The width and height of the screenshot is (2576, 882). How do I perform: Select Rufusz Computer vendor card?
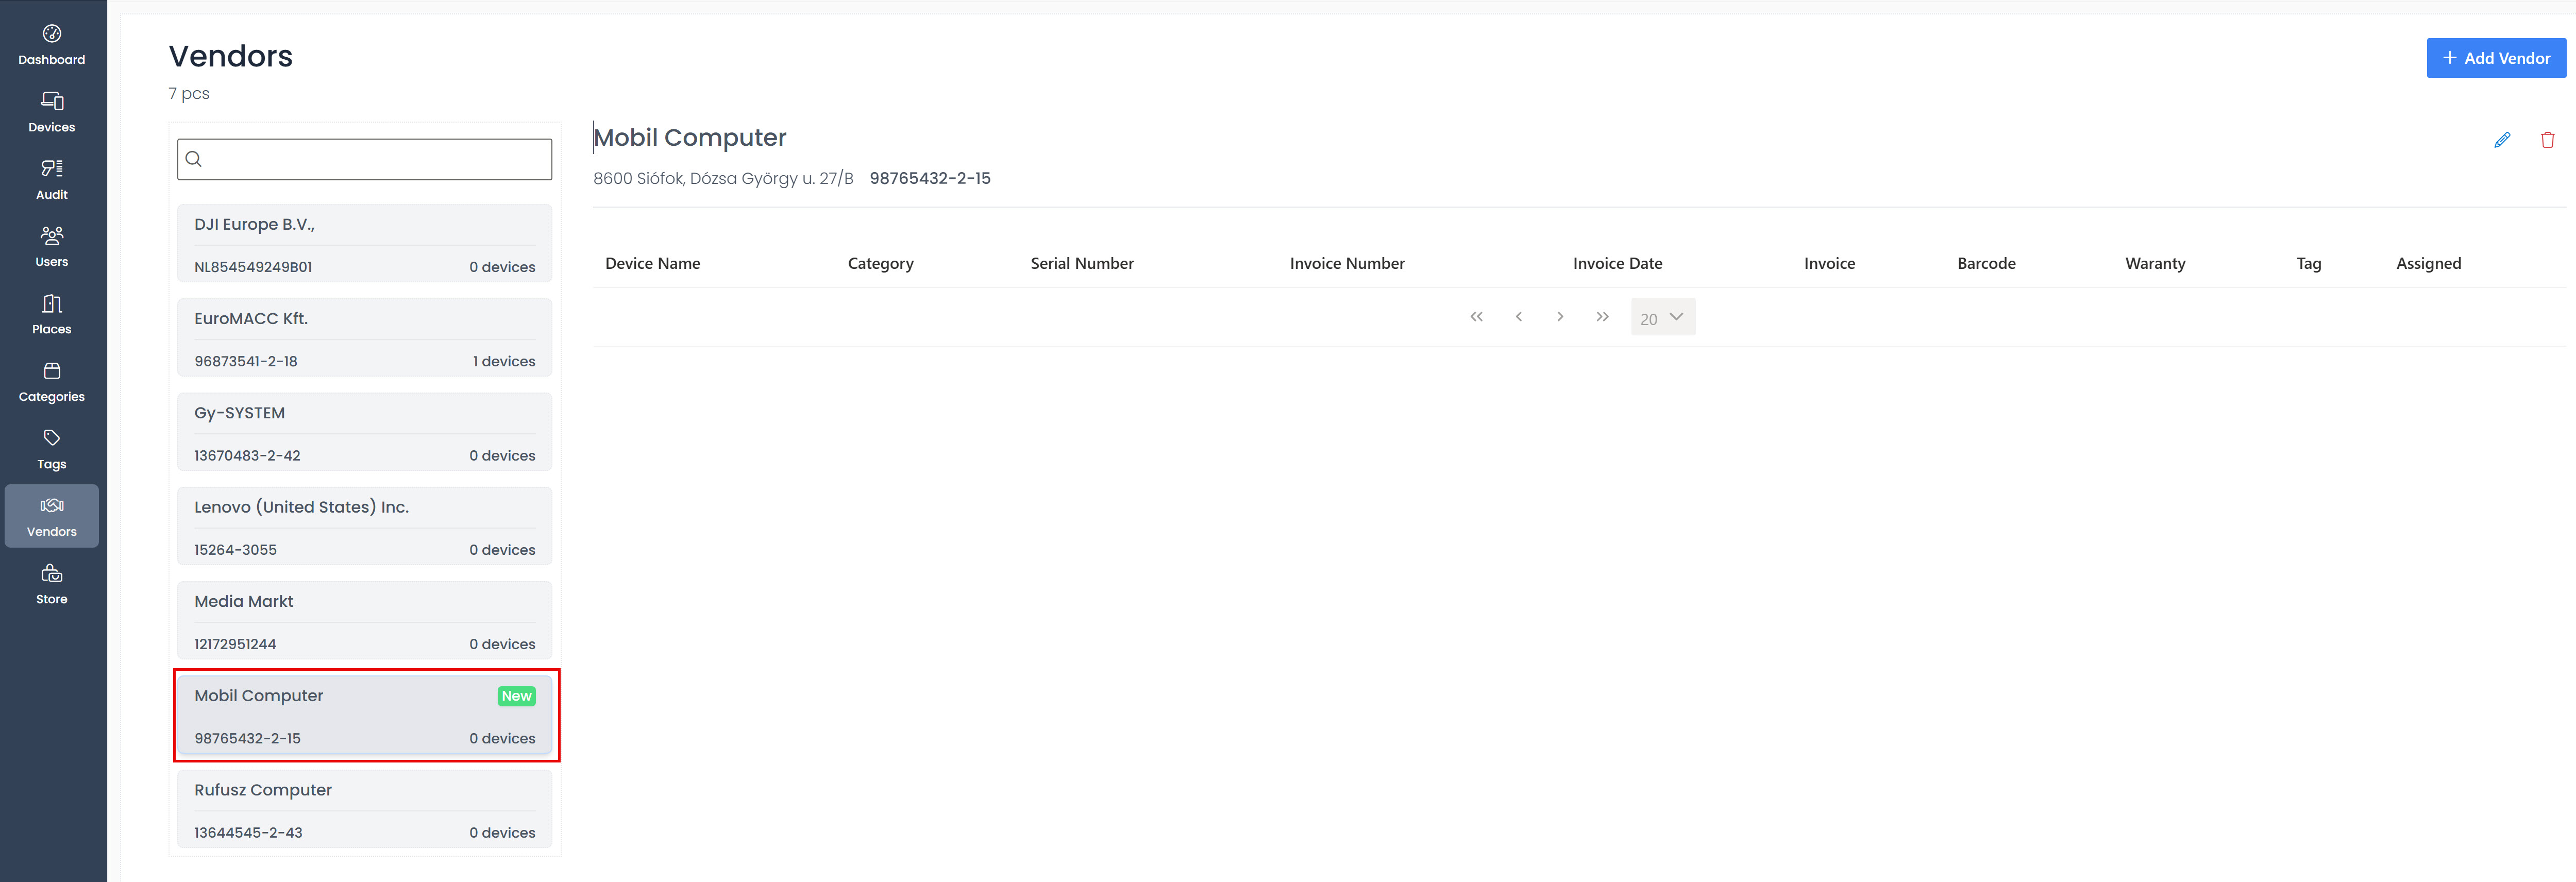365,809
